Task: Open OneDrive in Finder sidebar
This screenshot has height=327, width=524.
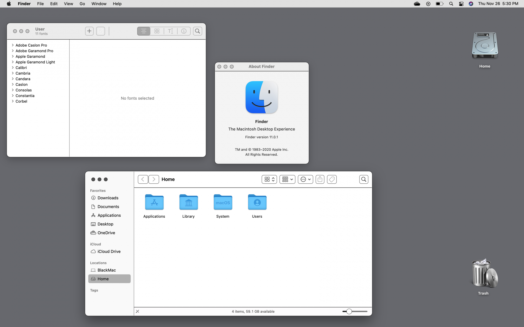Action: coord(109,233)
